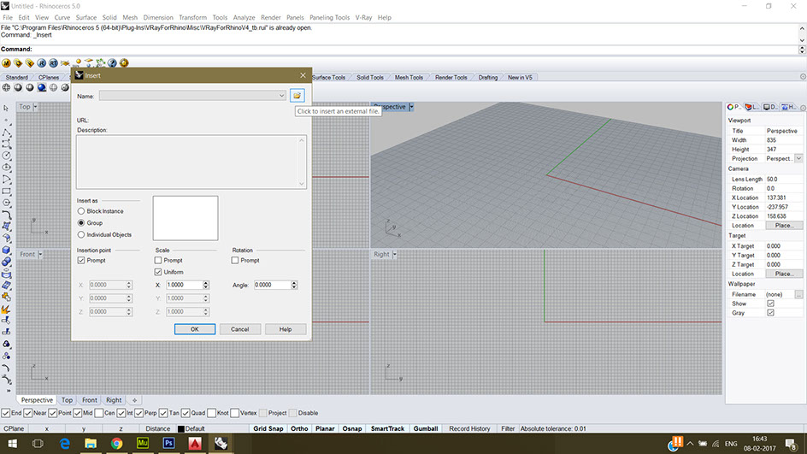Click the V-Ray 'R' render icon

click(x=41, y=62)
